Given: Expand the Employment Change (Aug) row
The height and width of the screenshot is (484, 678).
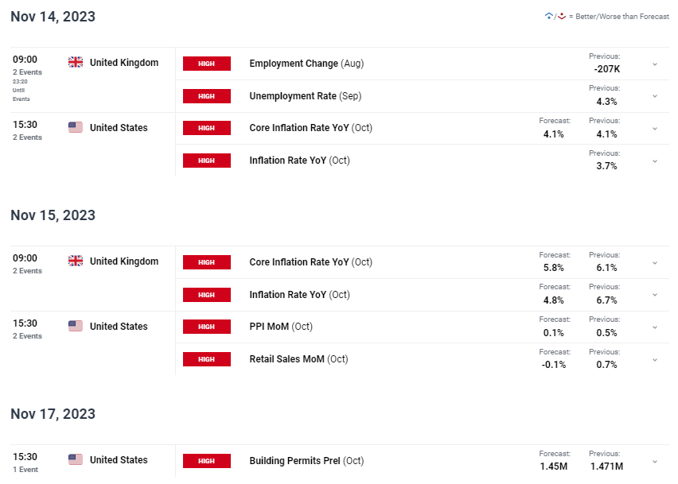Looking at the screenshot, I should (655, 64).
